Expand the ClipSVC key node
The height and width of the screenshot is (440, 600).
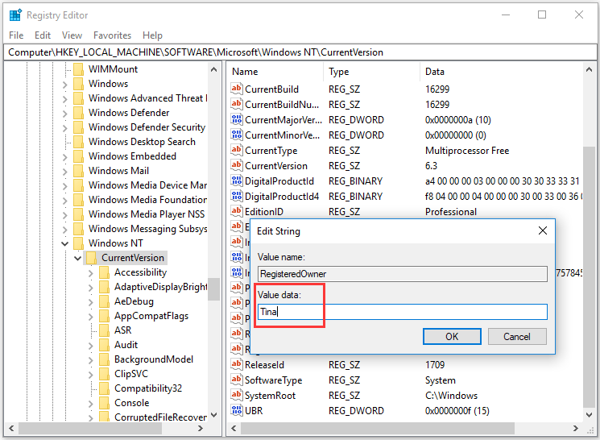click(x=91, y=375)
